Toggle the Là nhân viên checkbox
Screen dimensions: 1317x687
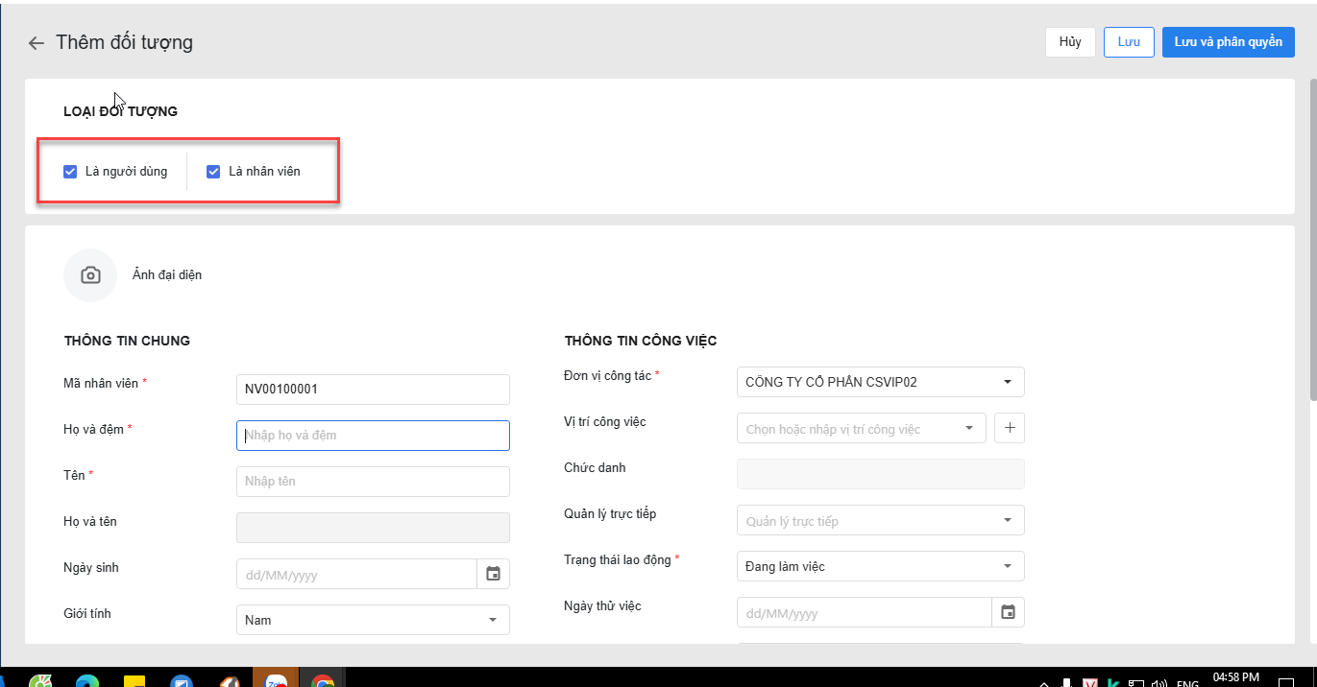(x=213, y=172)
